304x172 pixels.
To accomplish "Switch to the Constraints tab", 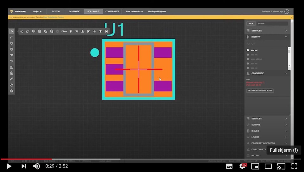I will [x=112, y=11].
